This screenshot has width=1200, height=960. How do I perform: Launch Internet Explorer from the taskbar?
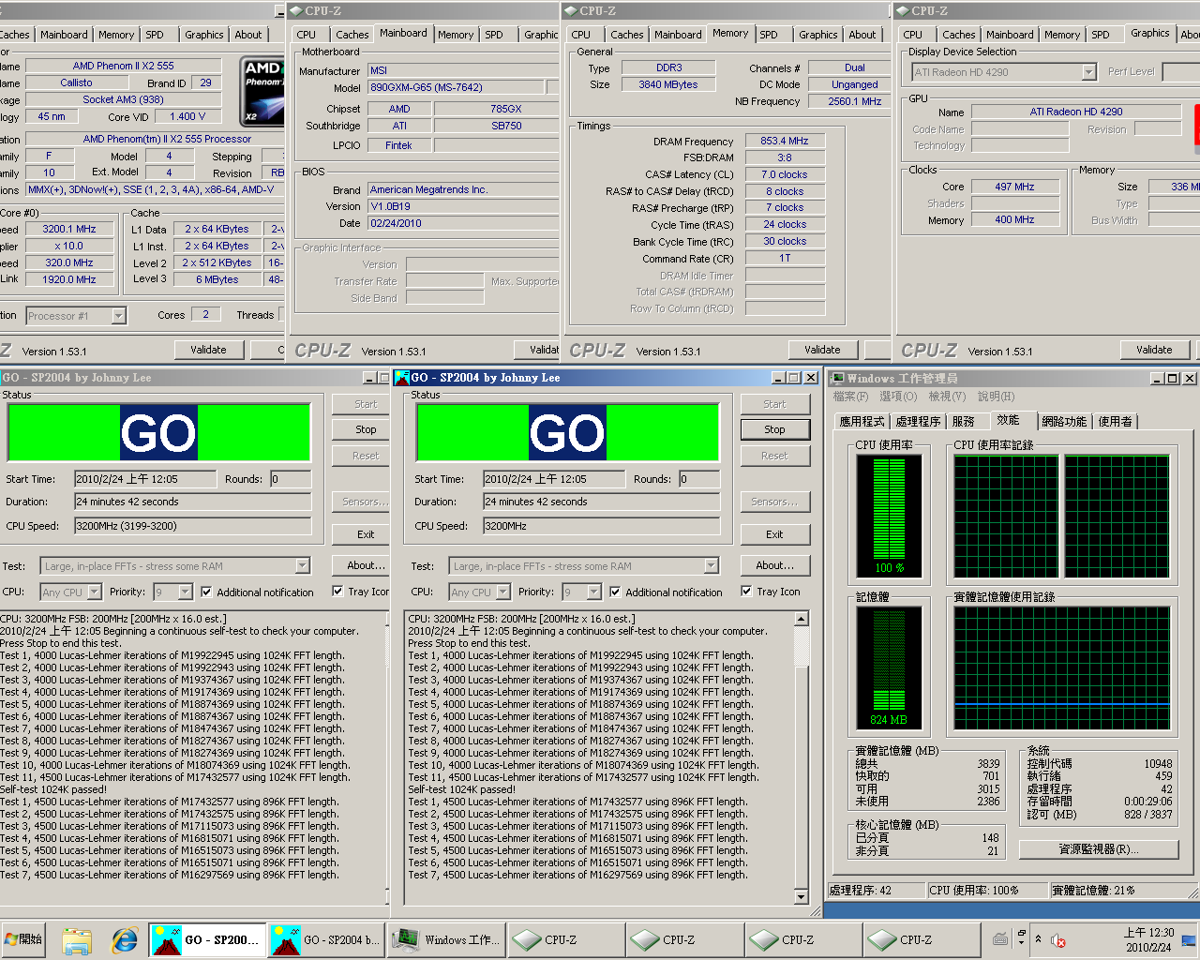[x=124, y=939]
